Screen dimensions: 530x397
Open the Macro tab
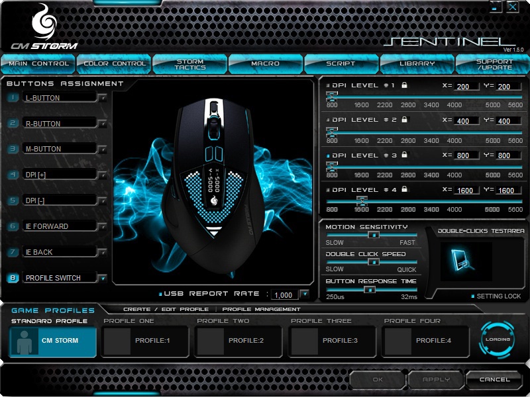click(x=266, y=64)
